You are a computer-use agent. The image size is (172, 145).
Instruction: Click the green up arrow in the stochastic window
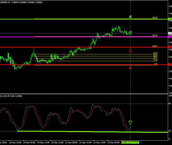click(130, 123)
